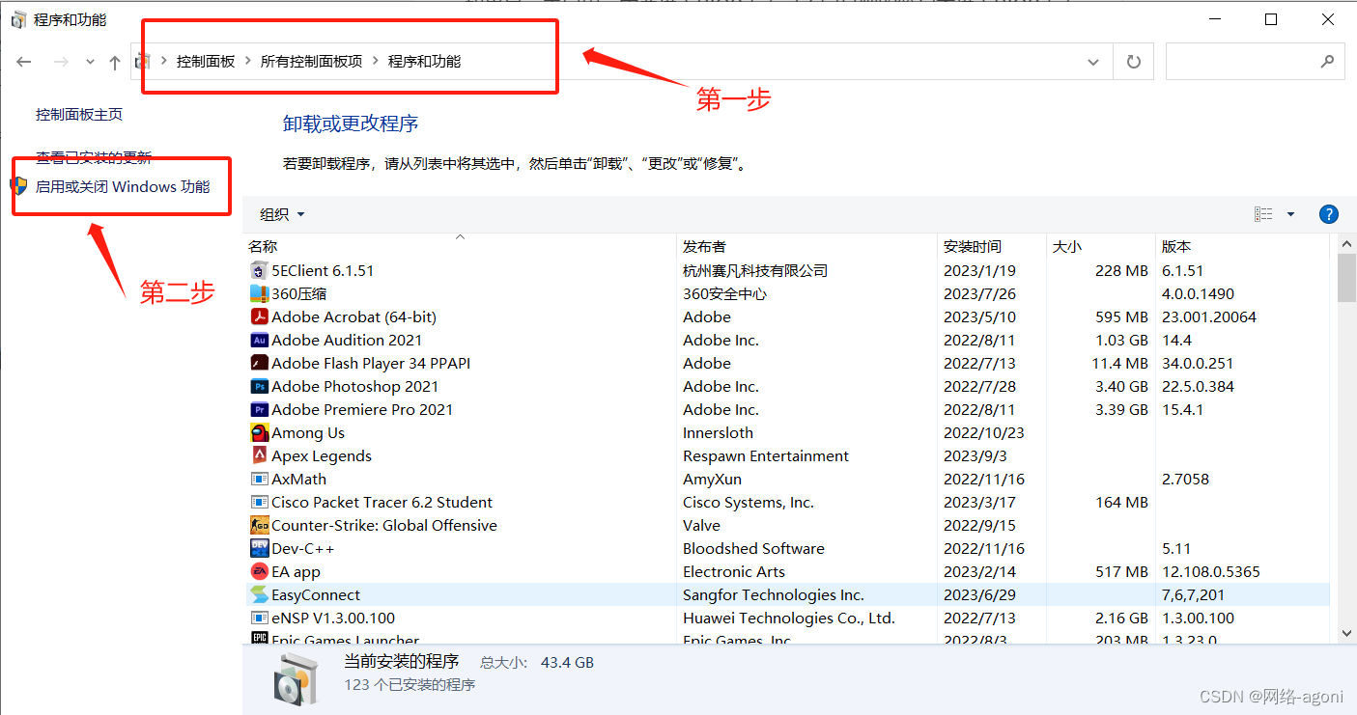Select Adobe Acrobat (64-bit) name text

point(353,316)
